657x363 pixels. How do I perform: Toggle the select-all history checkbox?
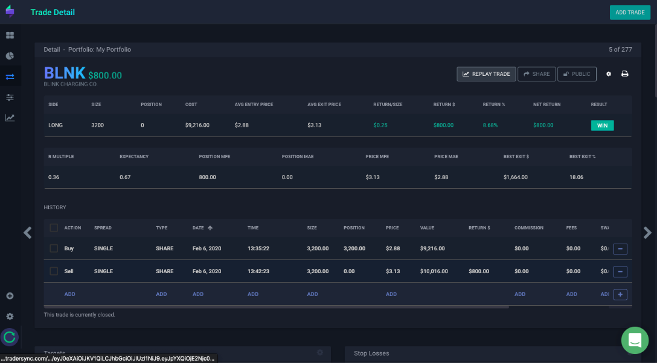[54, 228]
